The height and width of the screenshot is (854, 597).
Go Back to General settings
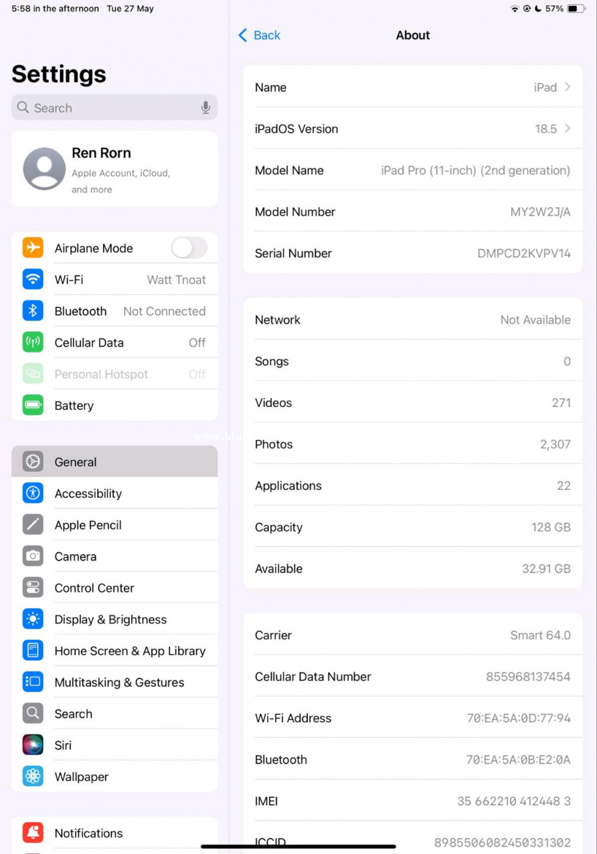click(259, 35)
